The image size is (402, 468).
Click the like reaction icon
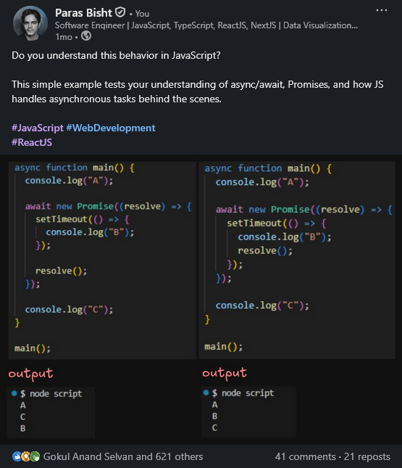click(17, 456)
